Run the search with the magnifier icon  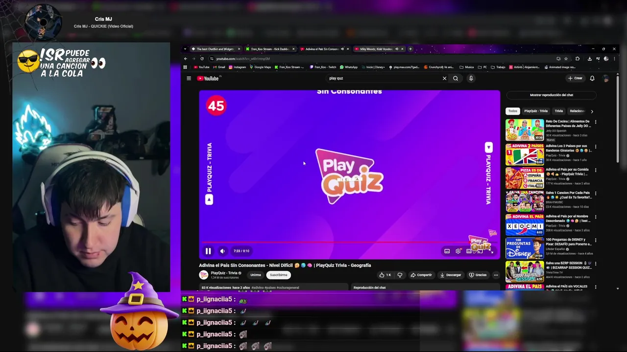[456, 78]
